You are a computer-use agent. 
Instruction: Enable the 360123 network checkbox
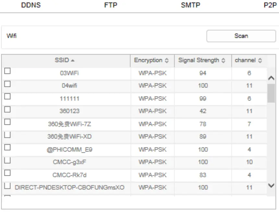[7, 109]
